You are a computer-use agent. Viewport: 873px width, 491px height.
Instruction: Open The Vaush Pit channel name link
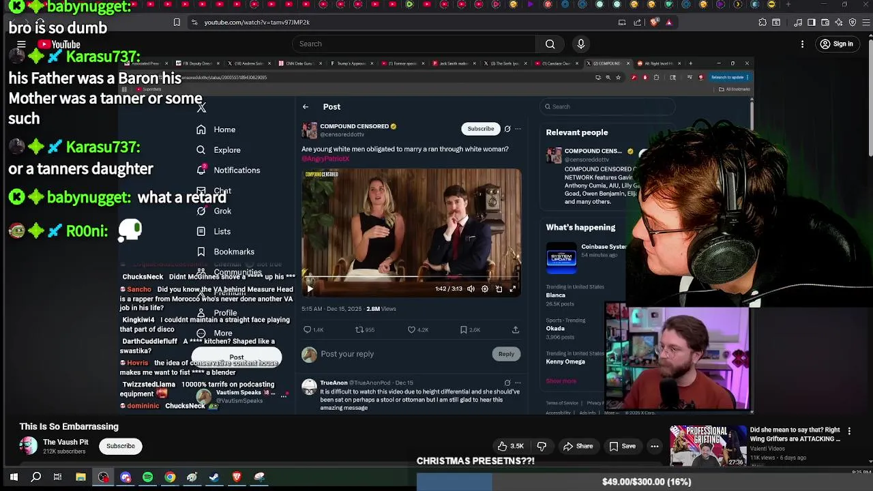click(x=65, y=442)
